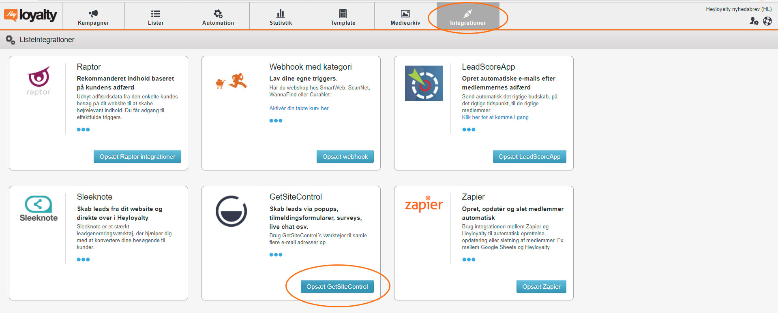Click the Zapier logo
This screenshot has height=313, width=778.
point(424,204)
